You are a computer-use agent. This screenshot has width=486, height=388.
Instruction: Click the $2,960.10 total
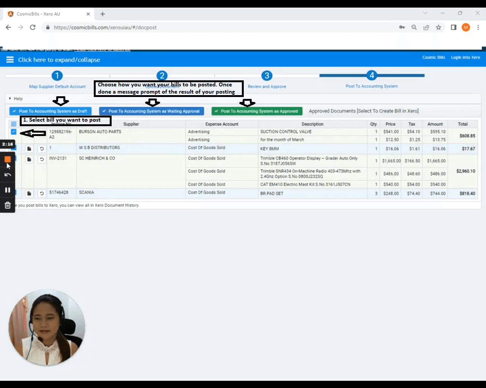click(x=466, y=171)
